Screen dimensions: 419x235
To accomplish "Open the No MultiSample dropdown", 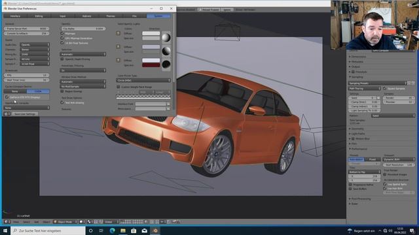I will (x=83, y=86).
